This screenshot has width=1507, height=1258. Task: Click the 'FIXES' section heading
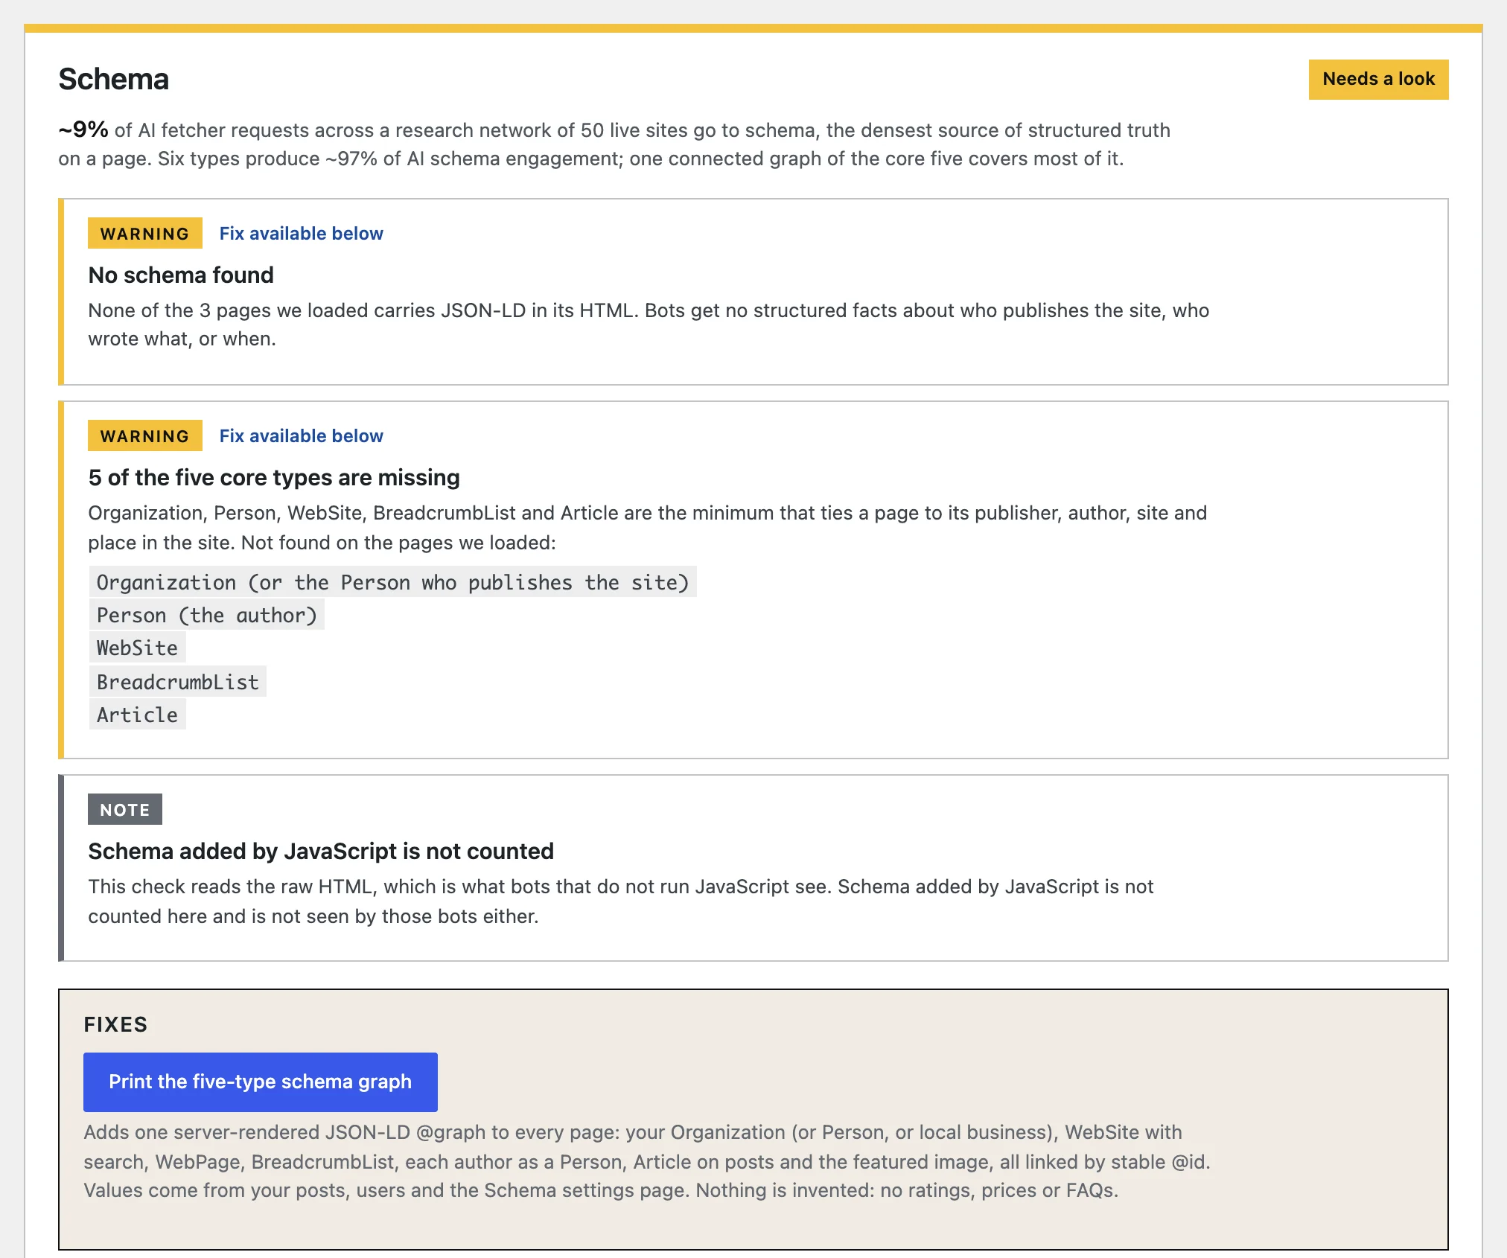point(115,1024)
